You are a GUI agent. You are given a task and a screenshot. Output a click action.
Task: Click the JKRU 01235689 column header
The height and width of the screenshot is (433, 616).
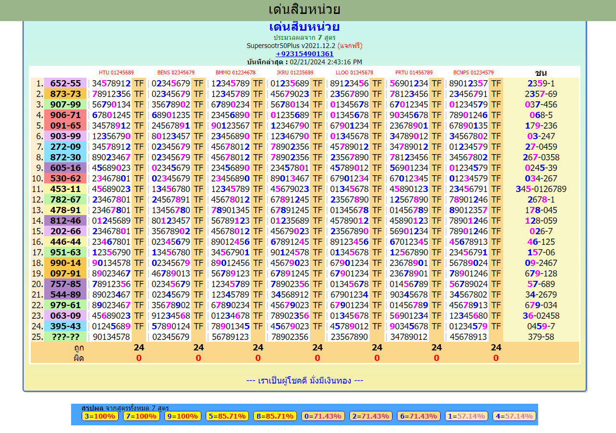pos(295,72)
